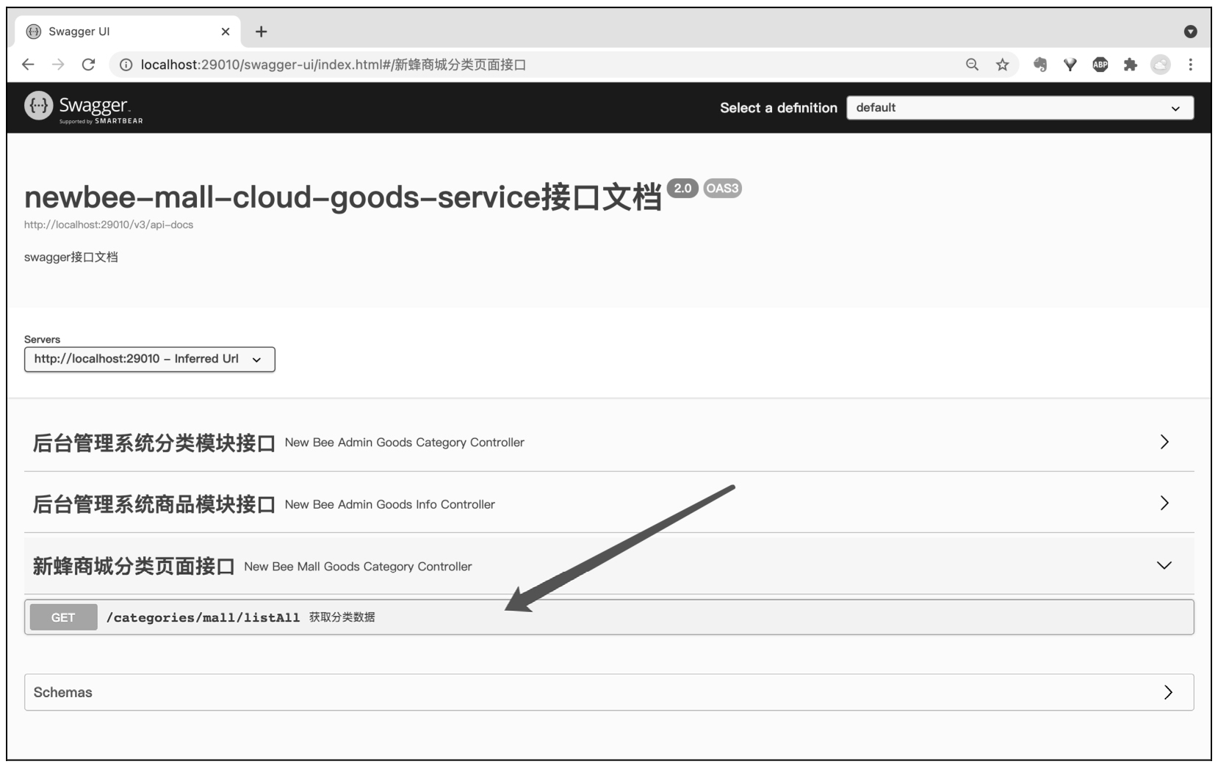Click New Bee Admin Goods Info Controller text
The width and height of the screenshot is (1218, 767).
(390, 504)
